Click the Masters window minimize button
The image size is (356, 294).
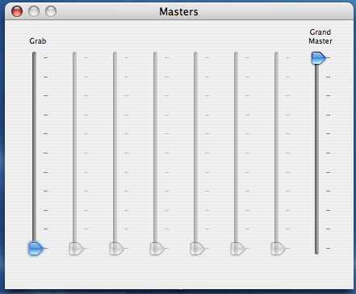click(x=34, y=11)
